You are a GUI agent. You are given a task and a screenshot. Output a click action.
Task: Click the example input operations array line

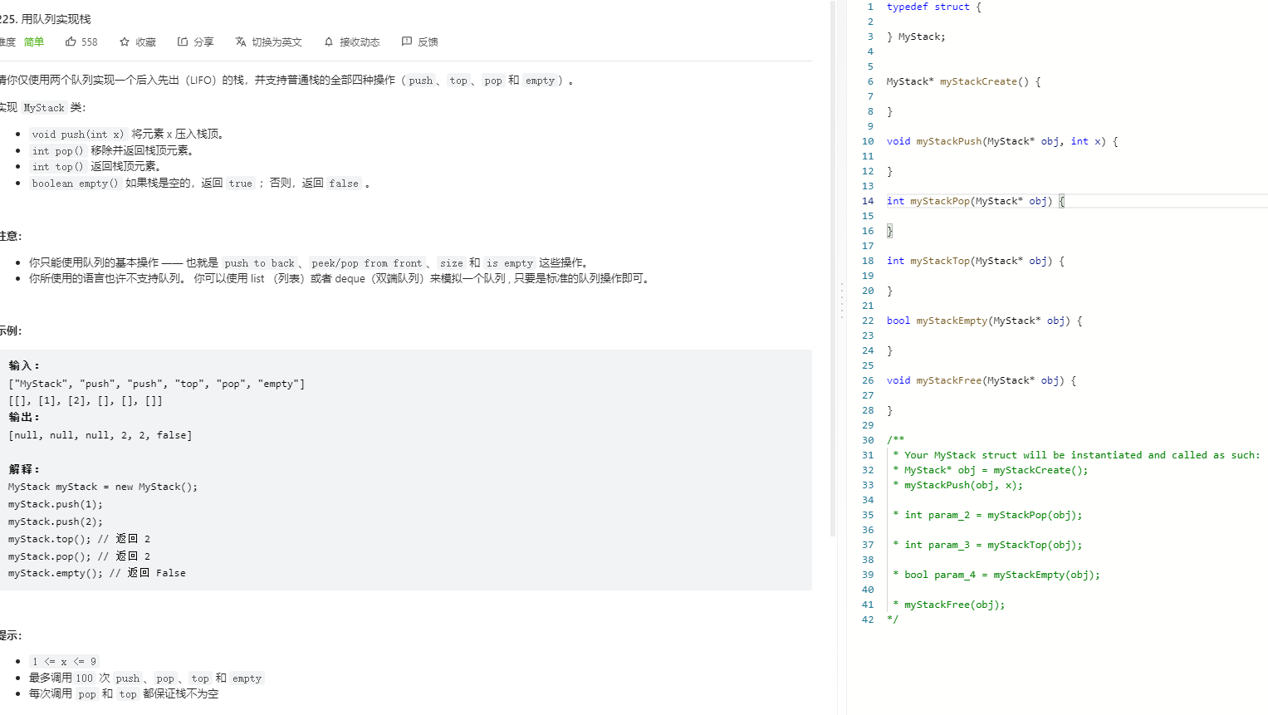157,384
